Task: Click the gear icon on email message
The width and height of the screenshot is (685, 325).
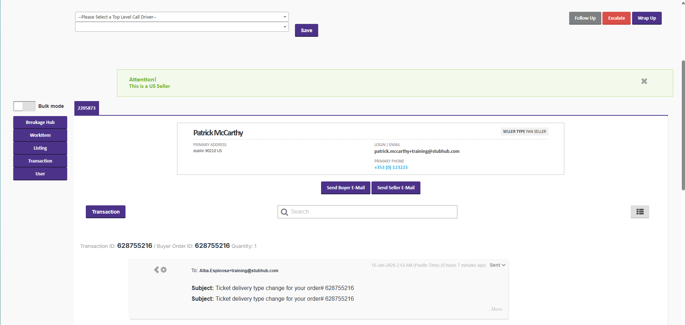Action: pyautogui.click(x=164, y=270)
